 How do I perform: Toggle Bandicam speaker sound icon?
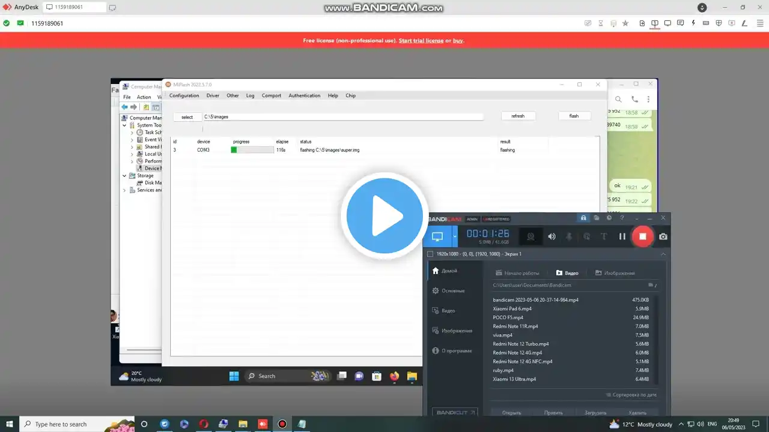pyautogui.click(x=552, y=236)
